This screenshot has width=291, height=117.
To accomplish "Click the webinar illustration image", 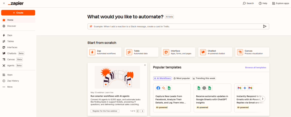I will 117,77.
